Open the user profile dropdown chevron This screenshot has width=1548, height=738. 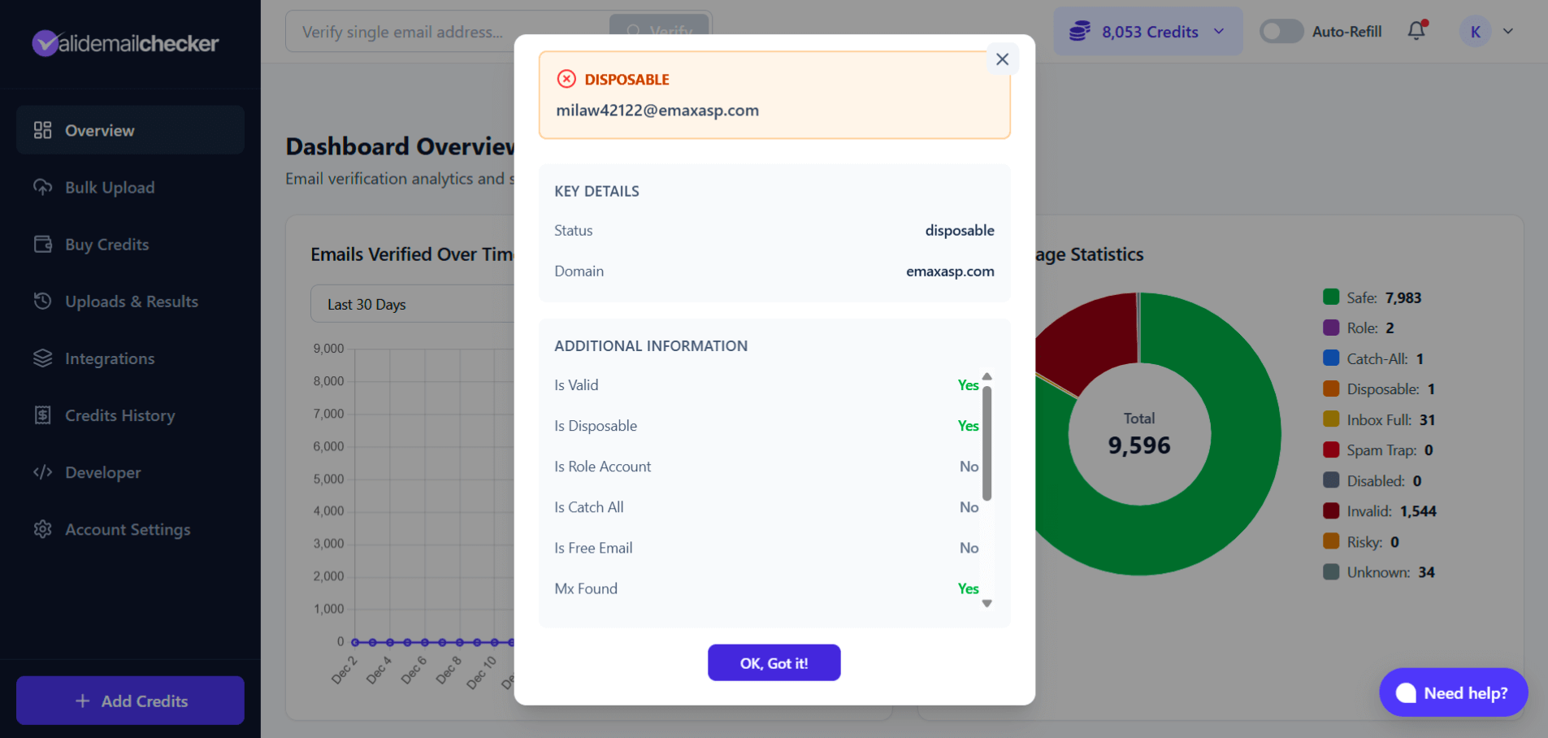[1508, 32]
